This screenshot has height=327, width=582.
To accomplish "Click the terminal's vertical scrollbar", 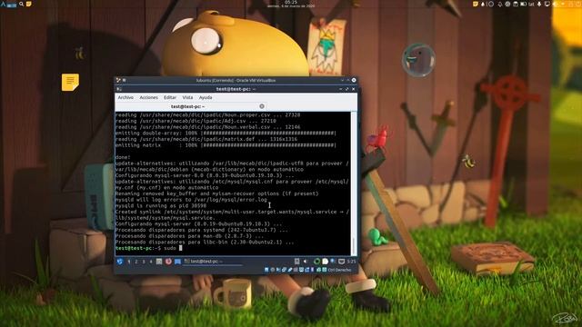I will (x=354, y=183).
